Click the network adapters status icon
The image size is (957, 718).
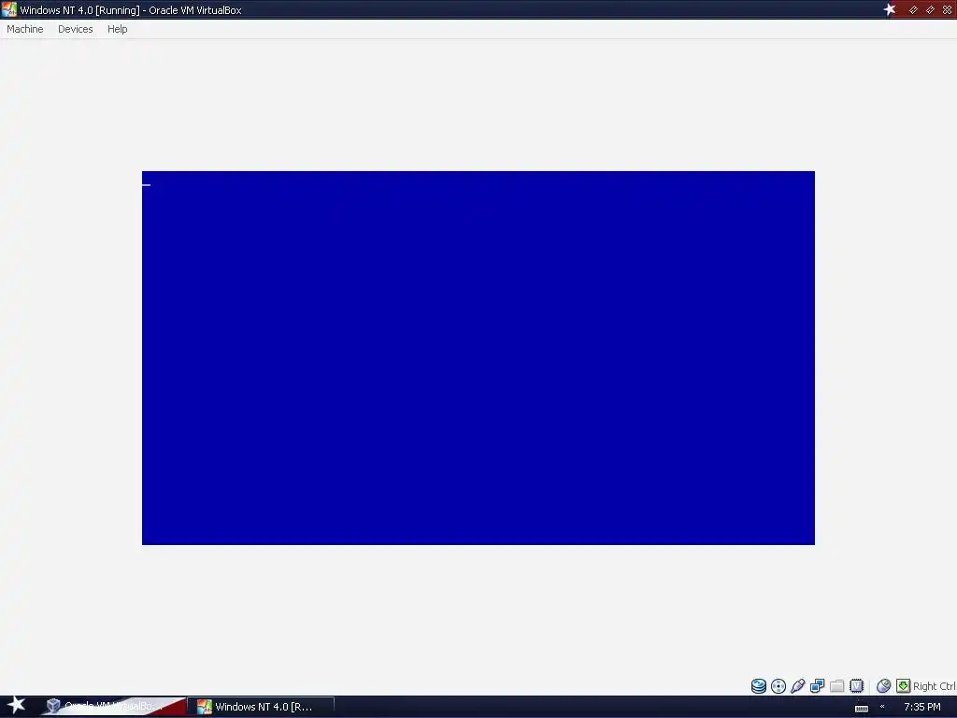pos(817,686)
